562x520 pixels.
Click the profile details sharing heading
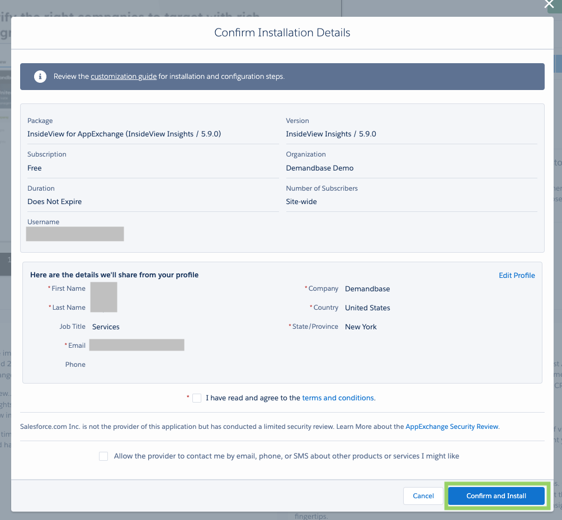(x=114, y=275)
